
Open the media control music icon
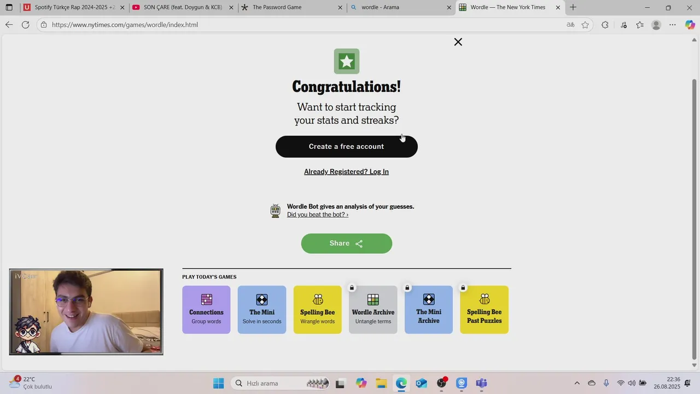point(623,25)
